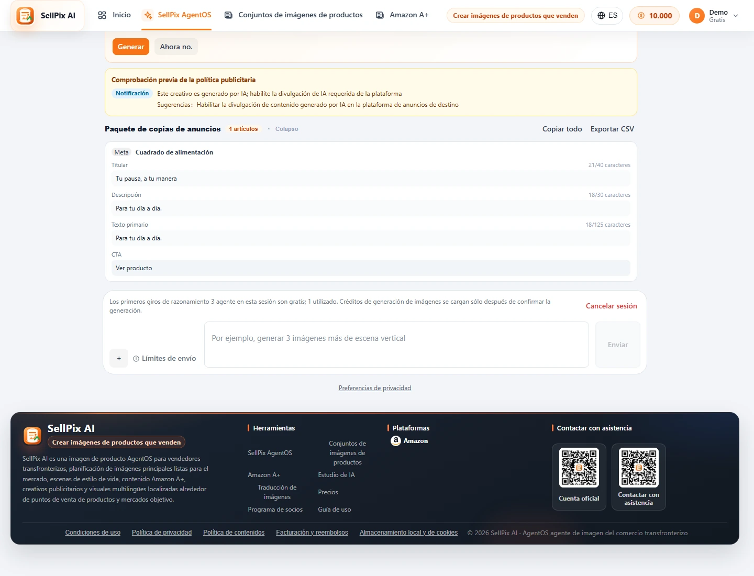Click Copiar todo
The height and width of the screenshot is (576, 754).
click(562, 129)
